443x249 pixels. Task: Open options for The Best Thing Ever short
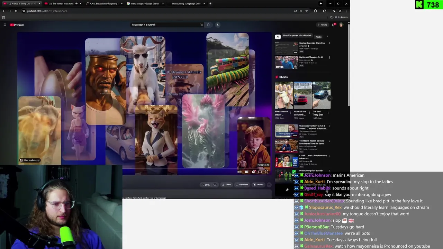(328, 112)
